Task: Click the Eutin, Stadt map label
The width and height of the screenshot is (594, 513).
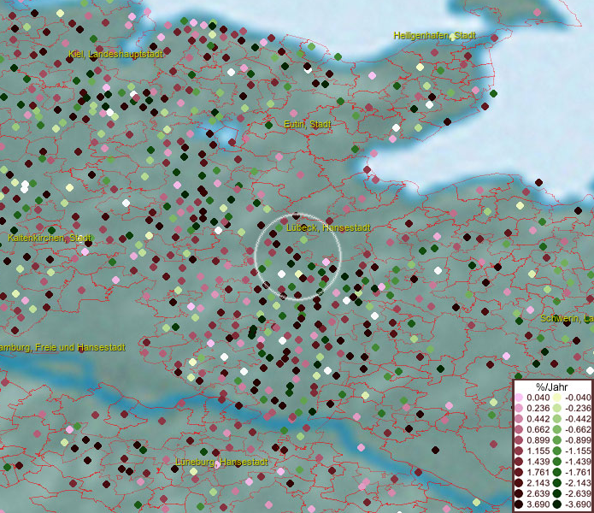Action: (x=307, y=124)
